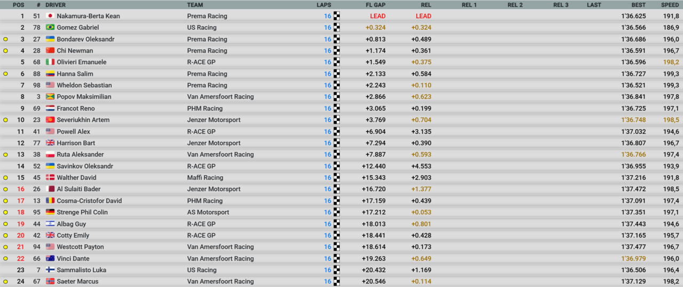This screenshot has height=287, width=683.
Task: Sort by the POS column header
Action: [x=18, y=5]
